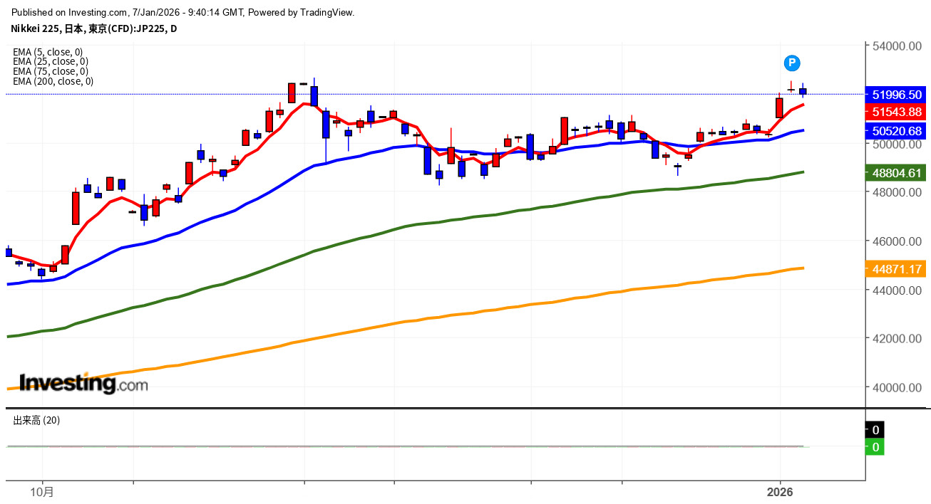This screenshot has height=504, width=931.
Task: Click the black volume value label 0
Action: pyautogui.click(x=875, y=429)
